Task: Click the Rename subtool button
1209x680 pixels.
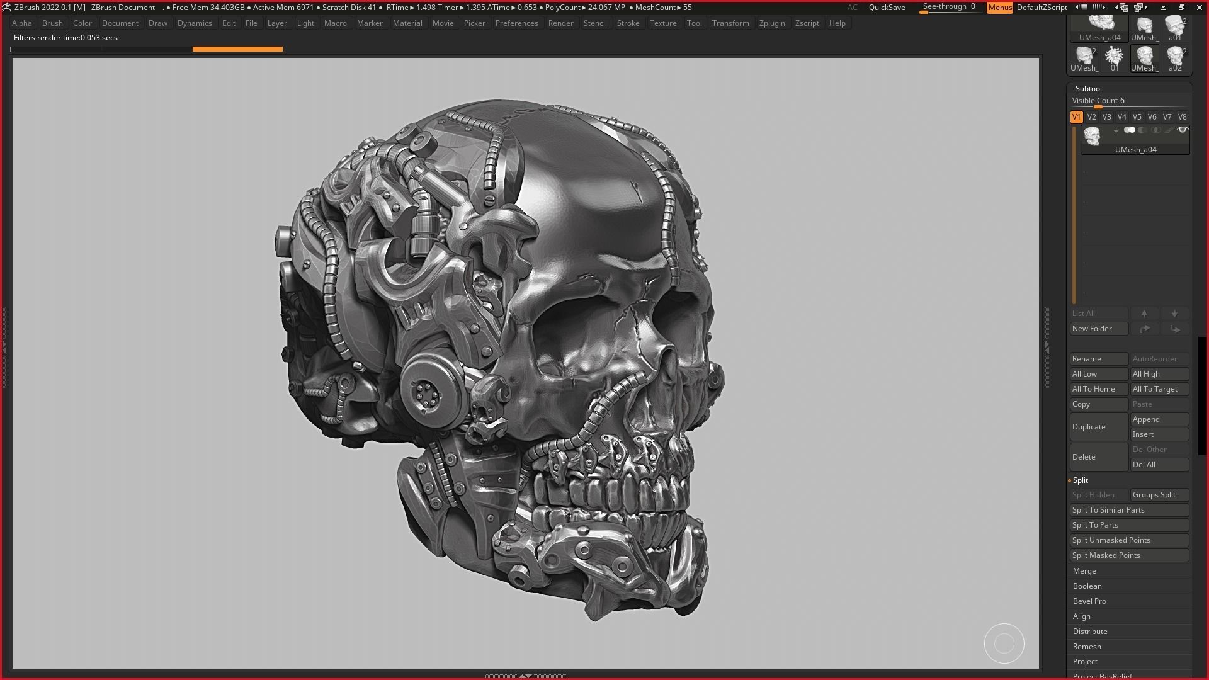Action: (x=1099, y=359)
